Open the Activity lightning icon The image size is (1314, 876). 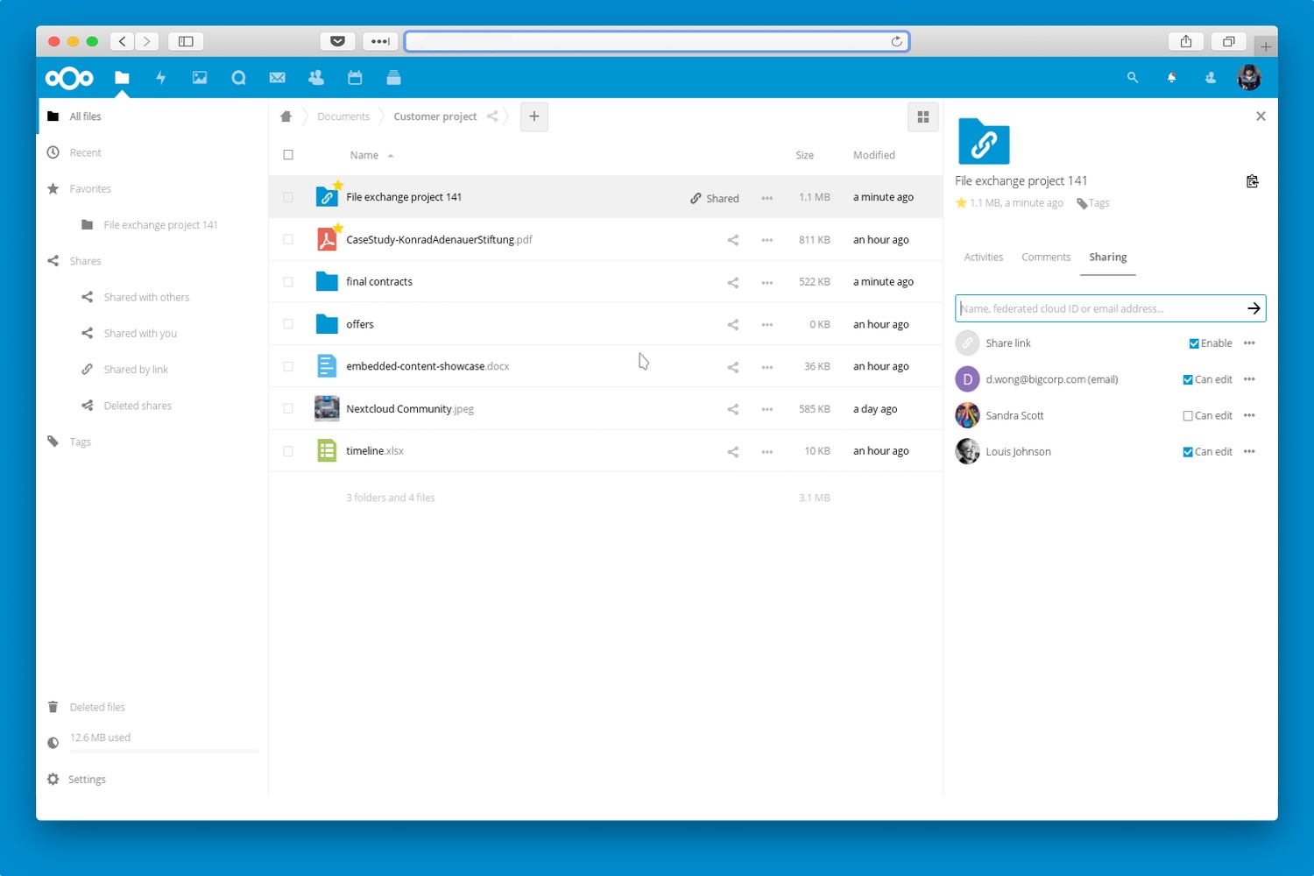[160, 78]
